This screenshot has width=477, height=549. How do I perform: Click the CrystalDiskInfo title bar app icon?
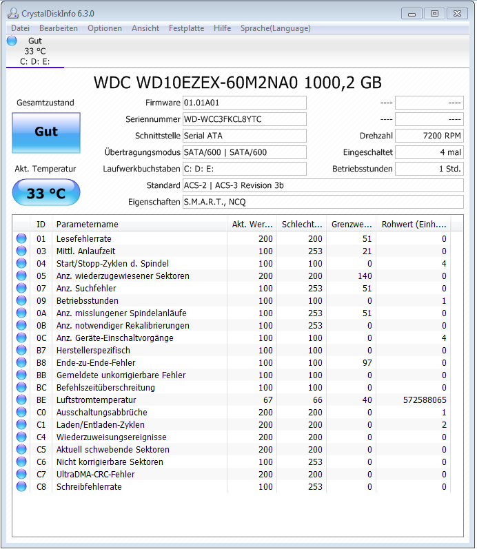tap(13, 13)
